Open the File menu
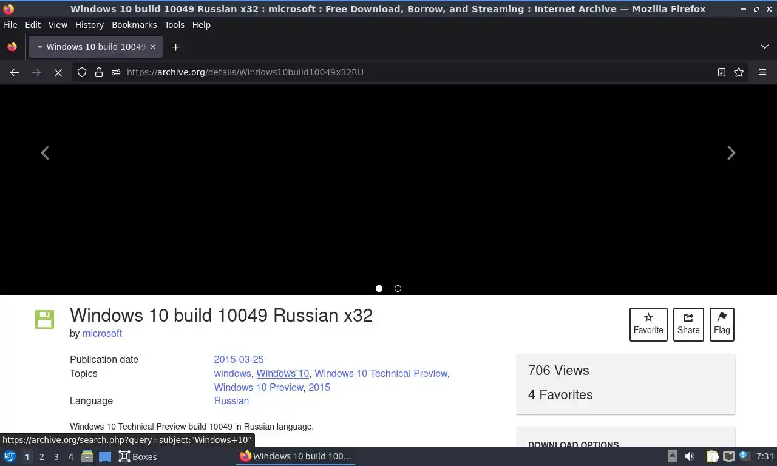 [10, 25]
